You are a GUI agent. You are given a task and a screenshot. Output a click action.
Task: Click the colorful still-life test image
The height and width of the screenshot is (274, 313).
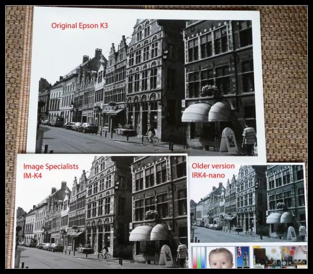pyautogui.click(x=280, y=257)
